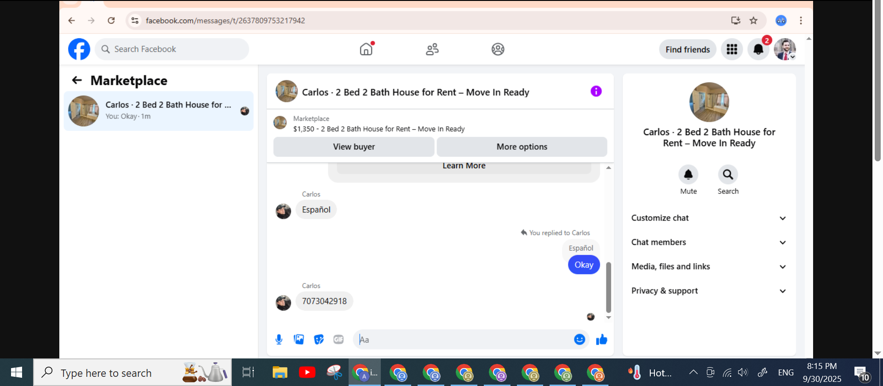Open the Friends icon in top nav
Screen dimensions: 883x386
pos(432,49)
